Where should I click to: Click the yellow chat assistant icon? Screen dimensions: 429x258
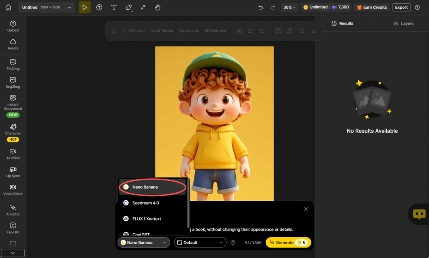point(419,214)
